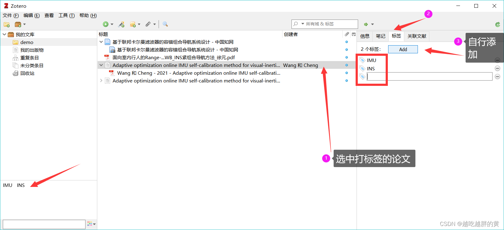This screenshot has height=230, width=504.
Task: Click the tag icon next to INS
Action: click(362, 69)
